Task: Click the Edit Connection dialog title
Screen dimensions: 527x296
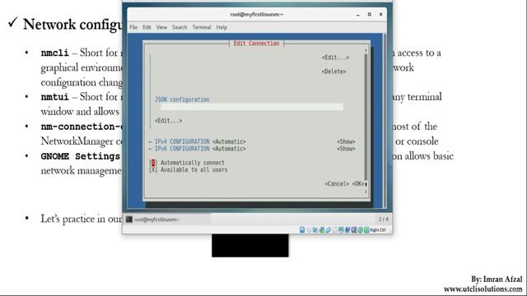Action: 256,44
